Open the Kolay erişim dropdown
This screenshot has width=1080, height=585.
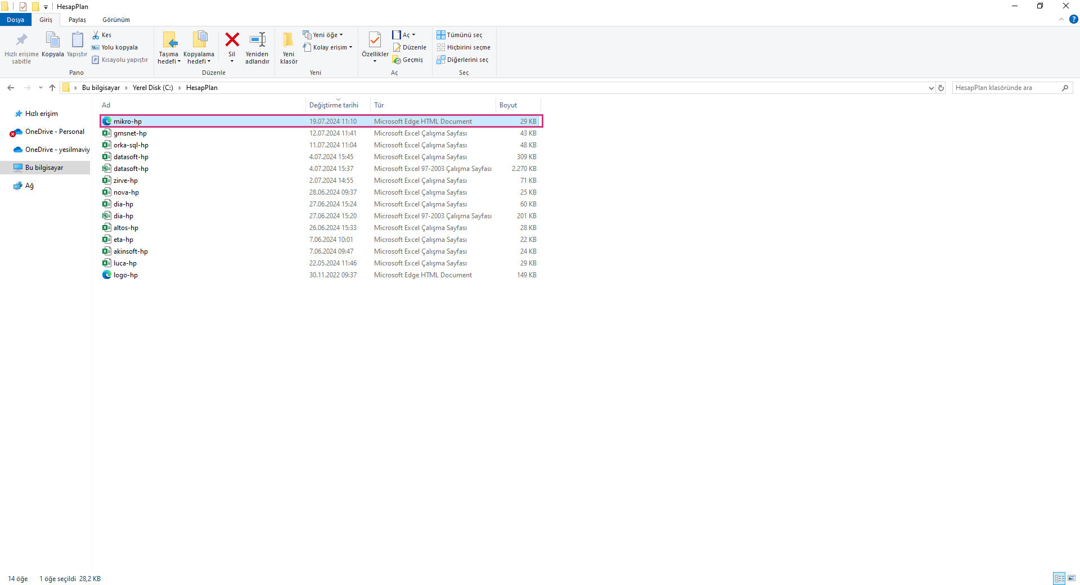[328, 47]
